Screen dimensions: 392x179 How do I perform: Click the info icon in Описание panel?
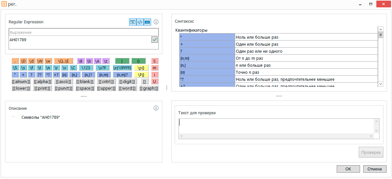point(156,108)
